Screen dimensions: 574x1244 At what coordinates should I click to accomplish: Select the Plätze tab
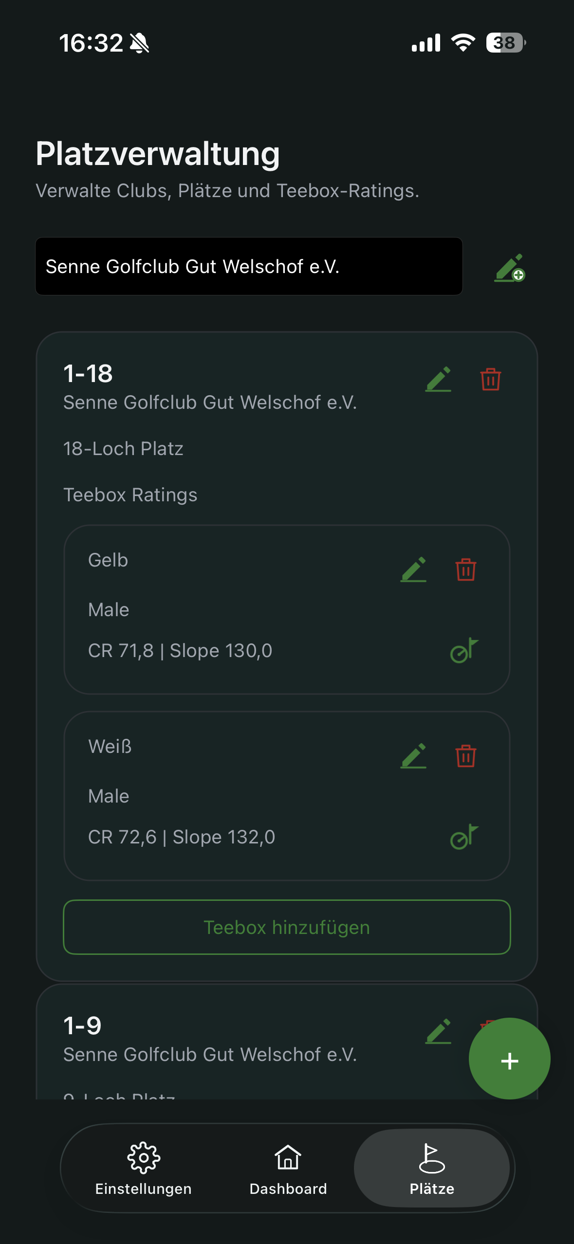pos(432,1168)
